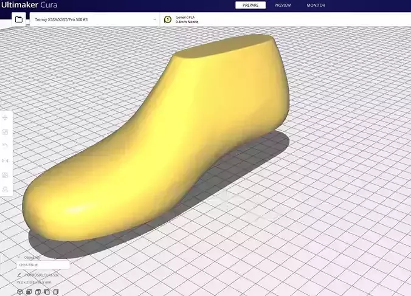Switch to front view icon

(x=29, y=292)
